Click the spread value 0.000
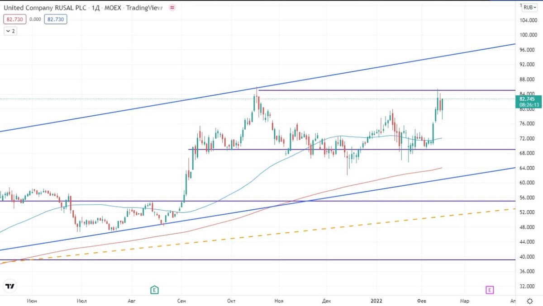 click(35, 19)
